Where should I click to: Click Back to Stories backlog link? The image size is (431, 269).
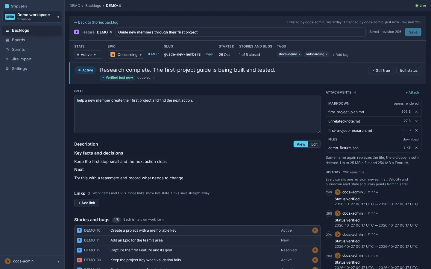(x=96, y=22)
